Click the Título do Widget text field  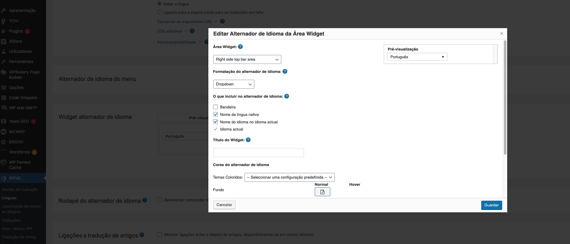click(259, 153)
